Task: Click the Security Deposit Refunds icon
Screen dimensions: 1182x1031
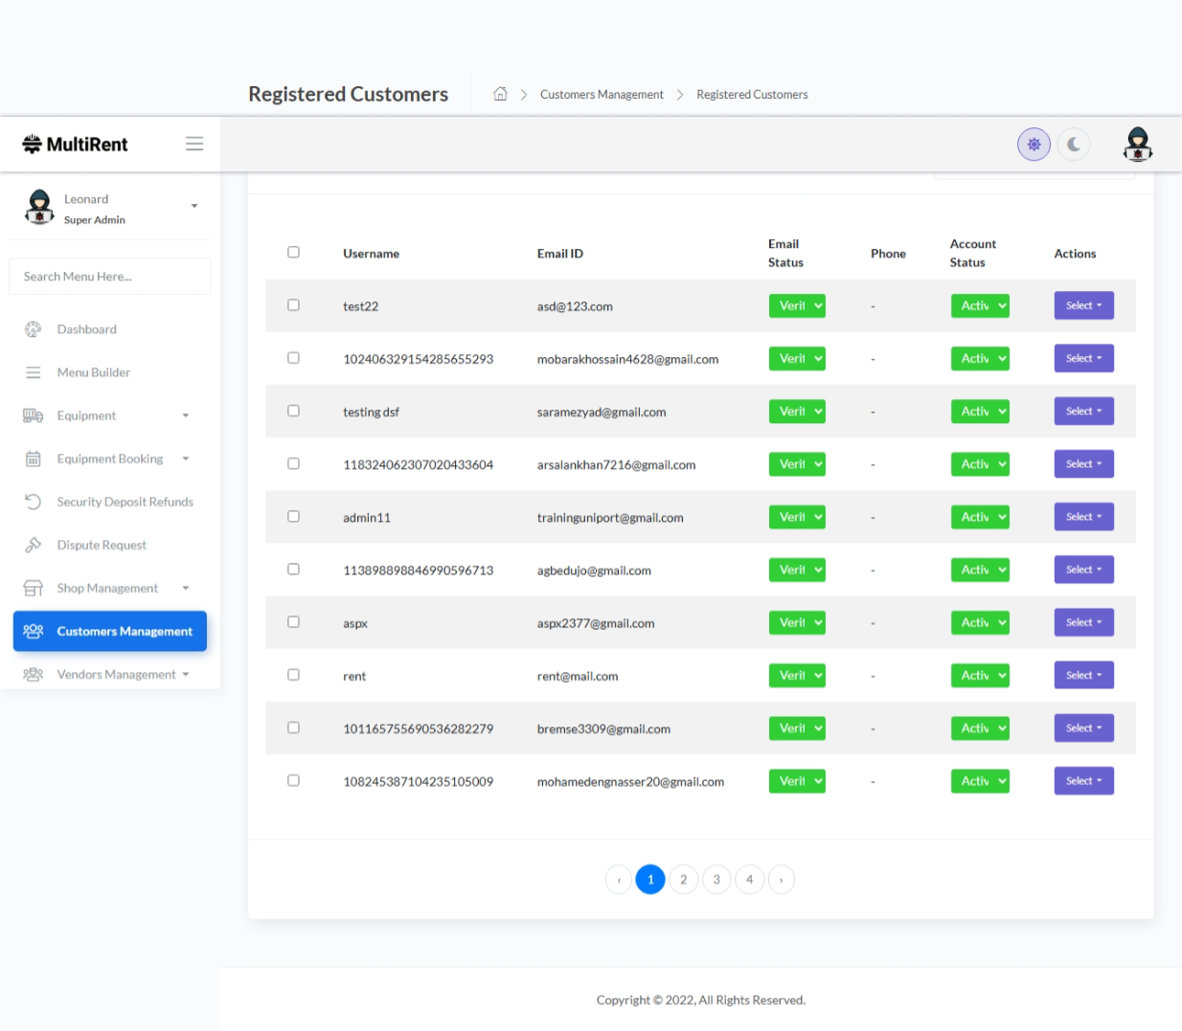Action: click(x=34, y=502)
